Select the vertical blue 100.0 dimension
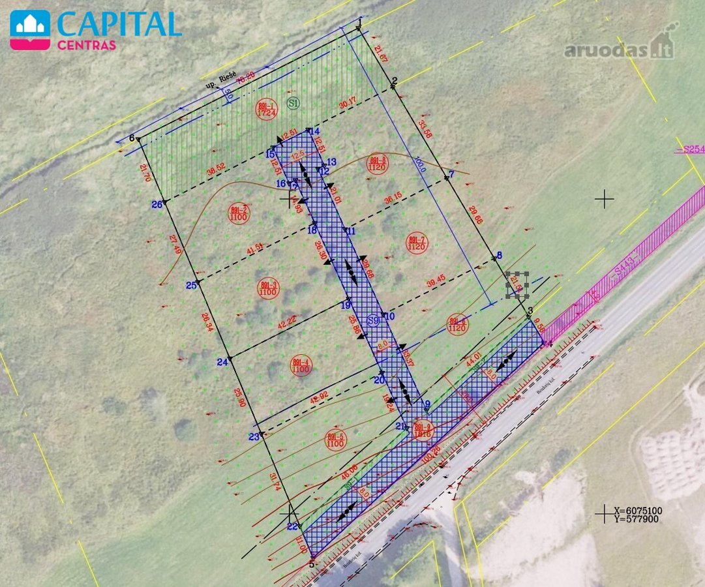Screen dimensions: 705x587 click(x=420, y=165)
